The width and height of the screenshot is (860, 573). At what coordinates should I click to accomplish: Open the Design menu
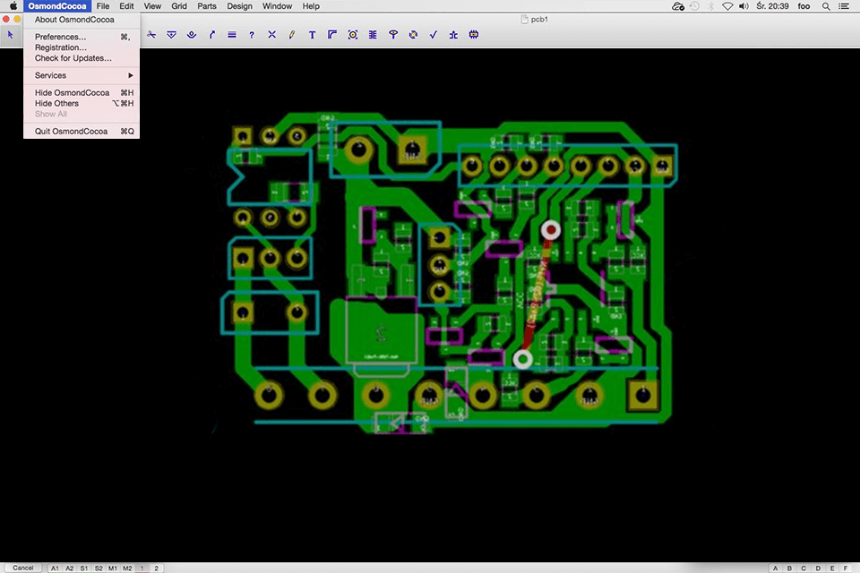coord(239,6)
